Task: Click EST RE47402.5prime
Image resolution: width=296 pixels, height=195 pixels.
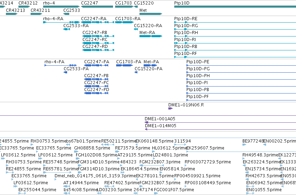Action: tap(109, 186)
